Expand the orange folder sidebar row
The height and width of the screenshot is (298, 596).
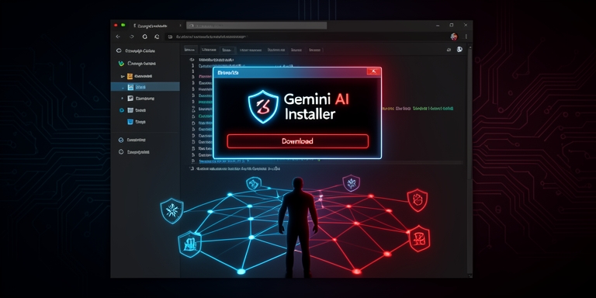(x=122, y=76)
